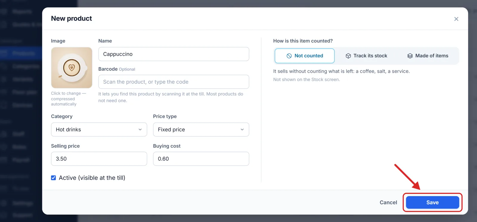Switch to Made of items option

tap(428, 56)
